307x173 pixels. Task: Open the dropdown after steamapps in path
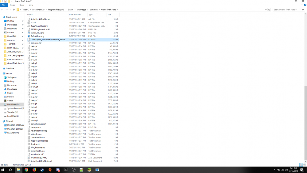pyautogui.click(x=88, y=10)
